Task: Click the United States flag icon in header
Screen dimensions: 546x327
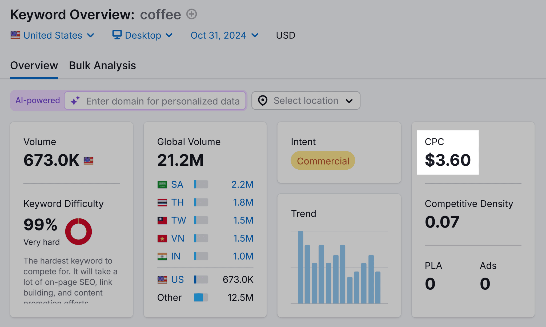Action: tap(15, 35)
